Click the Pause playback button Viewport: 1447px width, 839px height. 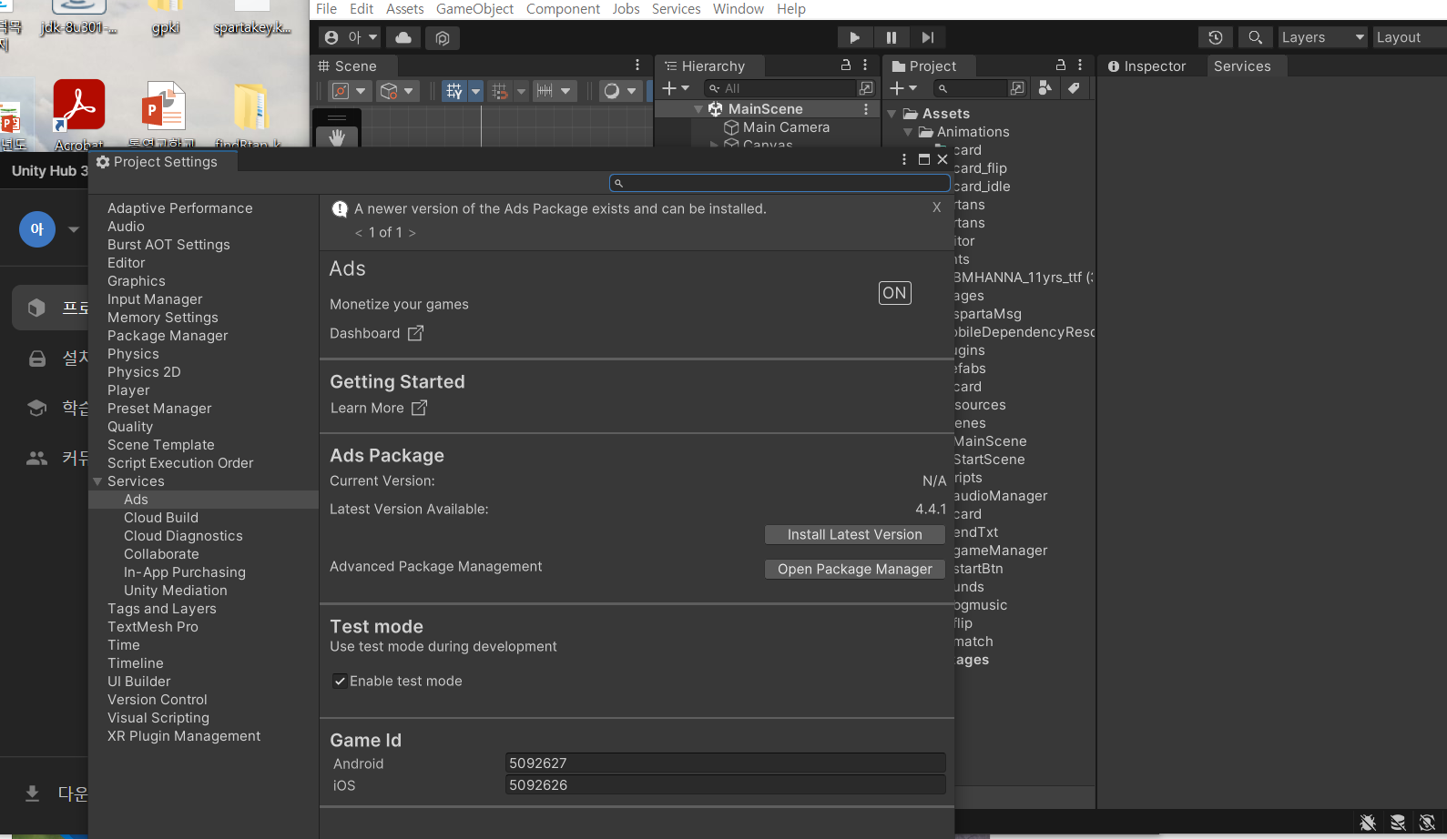pos(891,37)
